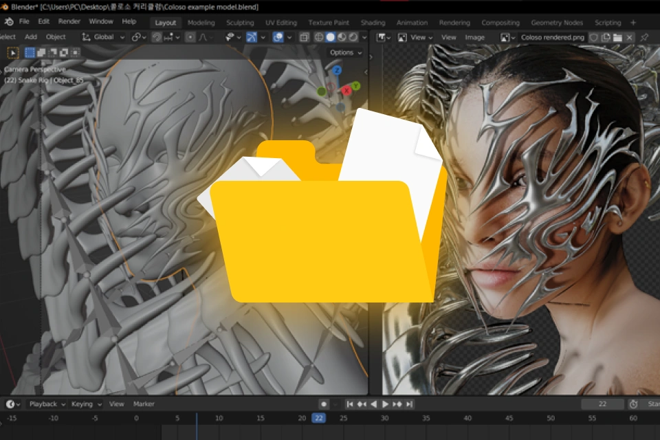Open the Global transform orientation dropdown
This screenshot has width=660, height=440.
tap(104, 37)
